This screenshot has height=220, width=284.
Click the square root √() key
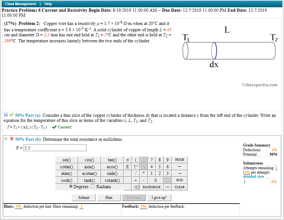136,187
